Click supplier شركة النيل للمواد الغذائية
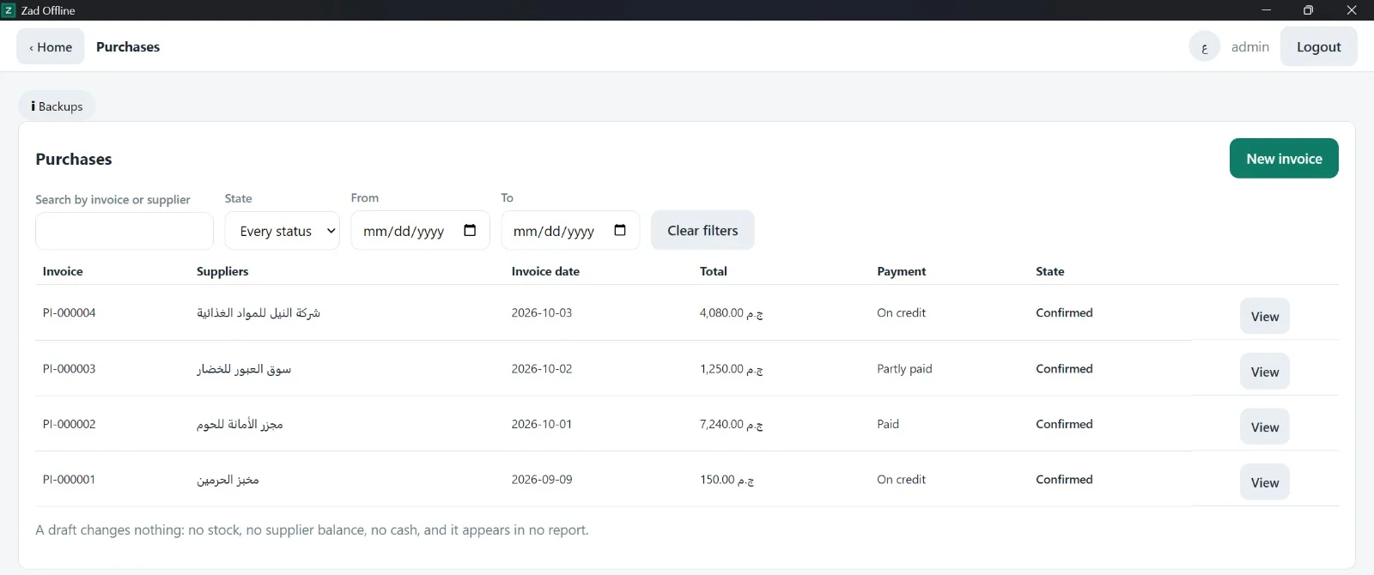 pos(258,313)
